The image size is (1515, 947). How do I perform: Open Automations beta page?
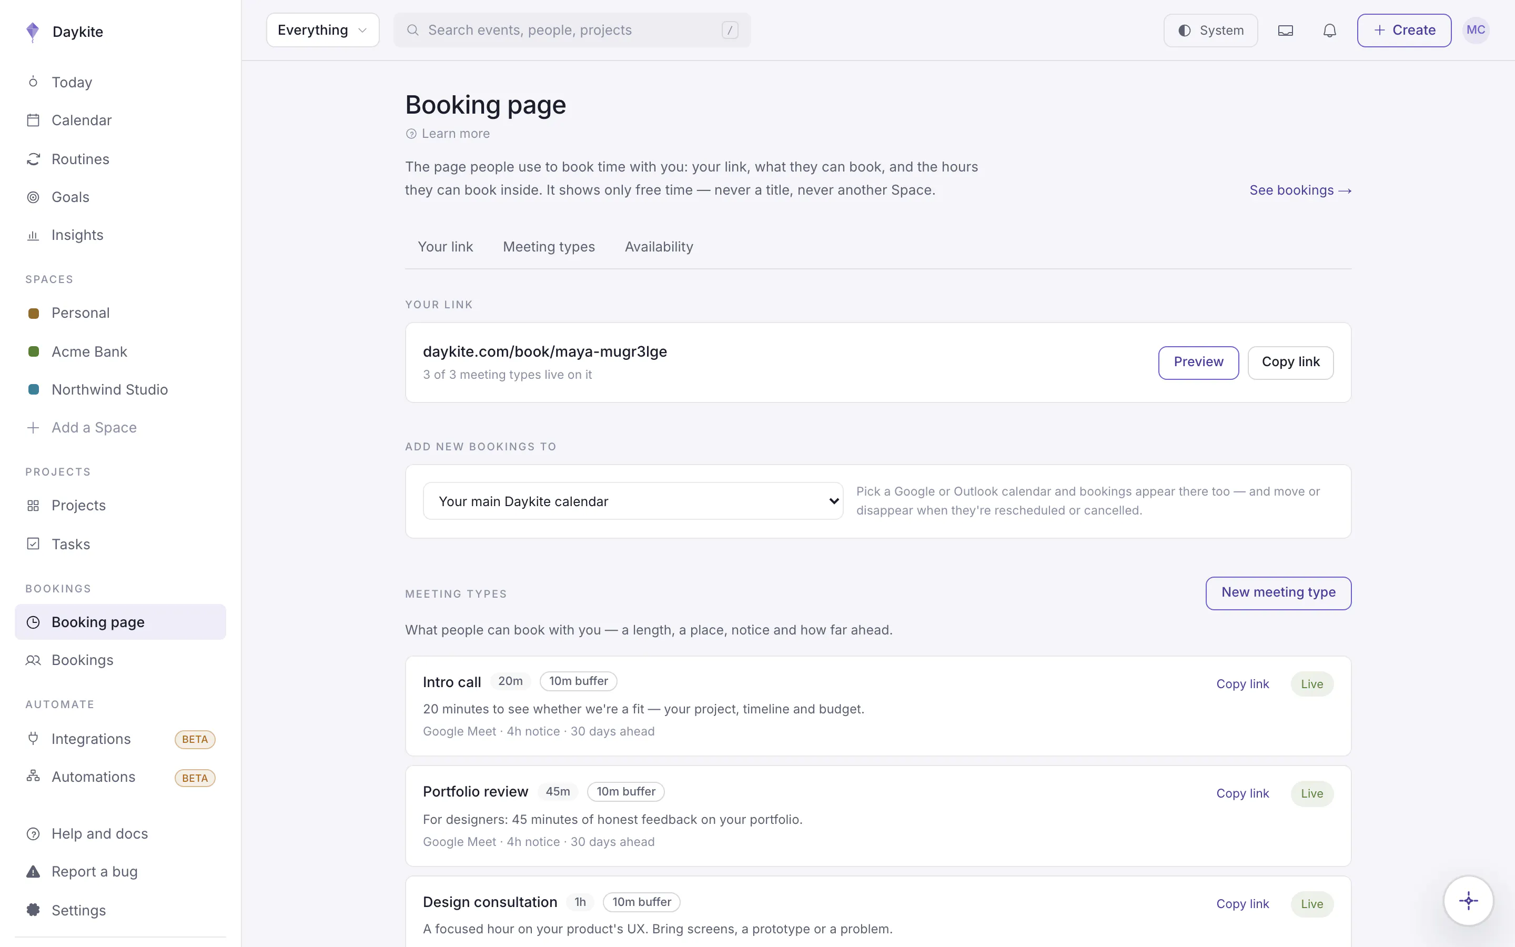(120, 777)
